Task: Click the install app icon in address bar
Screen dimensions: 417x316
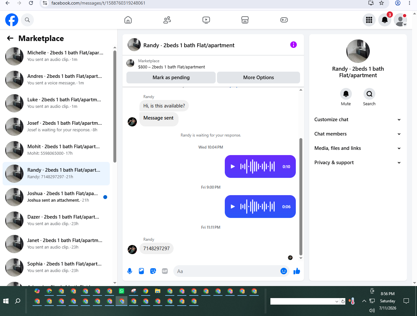Action: [371, 3]
